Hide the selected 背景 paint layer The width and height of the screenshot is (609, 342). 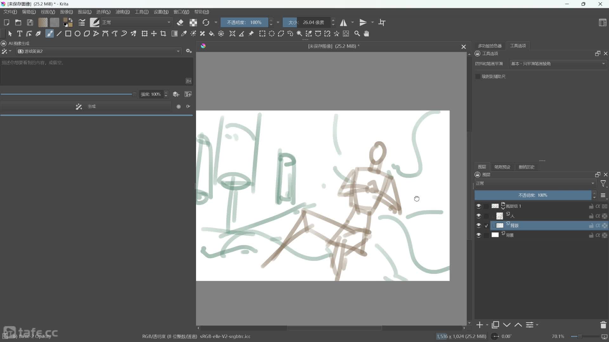tap(479, 225)
